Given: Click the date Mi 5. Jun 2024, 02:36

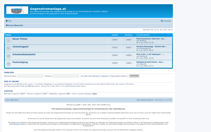Looking at the screenshot, I should tap(145, 43).
